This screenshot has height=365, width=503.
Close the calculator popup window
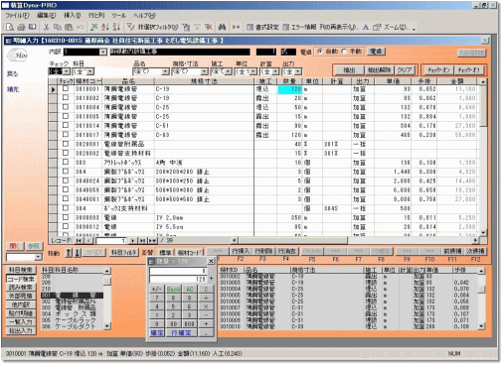(x=211, y=261)
